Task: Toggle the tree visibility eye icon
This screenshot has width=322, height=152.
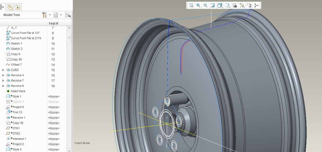Action: pyautogui.click(x=68, y=15)
